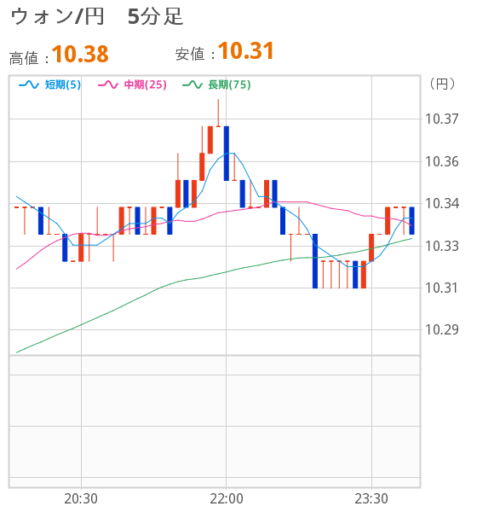Screen dimensions: 477x512
Task: Click the pink mid-term (25) legend wave icon
Action: pyautogui.click(x=108, y=84)
